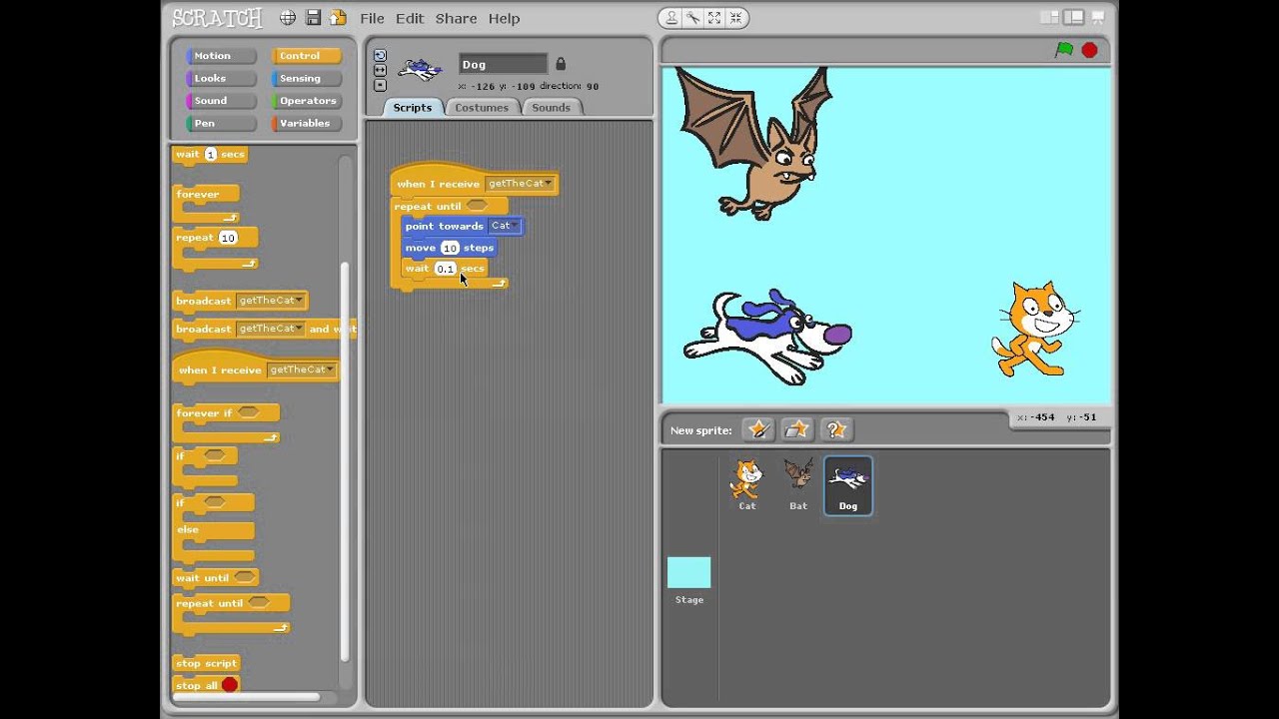Click the Share this project upload icon
The height and width of the screenshot is (719, 1279).
click(338, 18)
